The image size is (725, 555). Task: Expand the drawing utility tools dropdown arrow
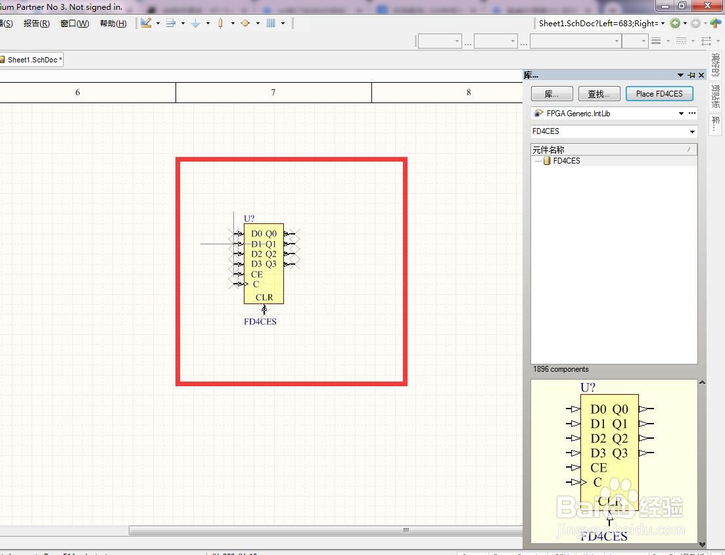158,23
